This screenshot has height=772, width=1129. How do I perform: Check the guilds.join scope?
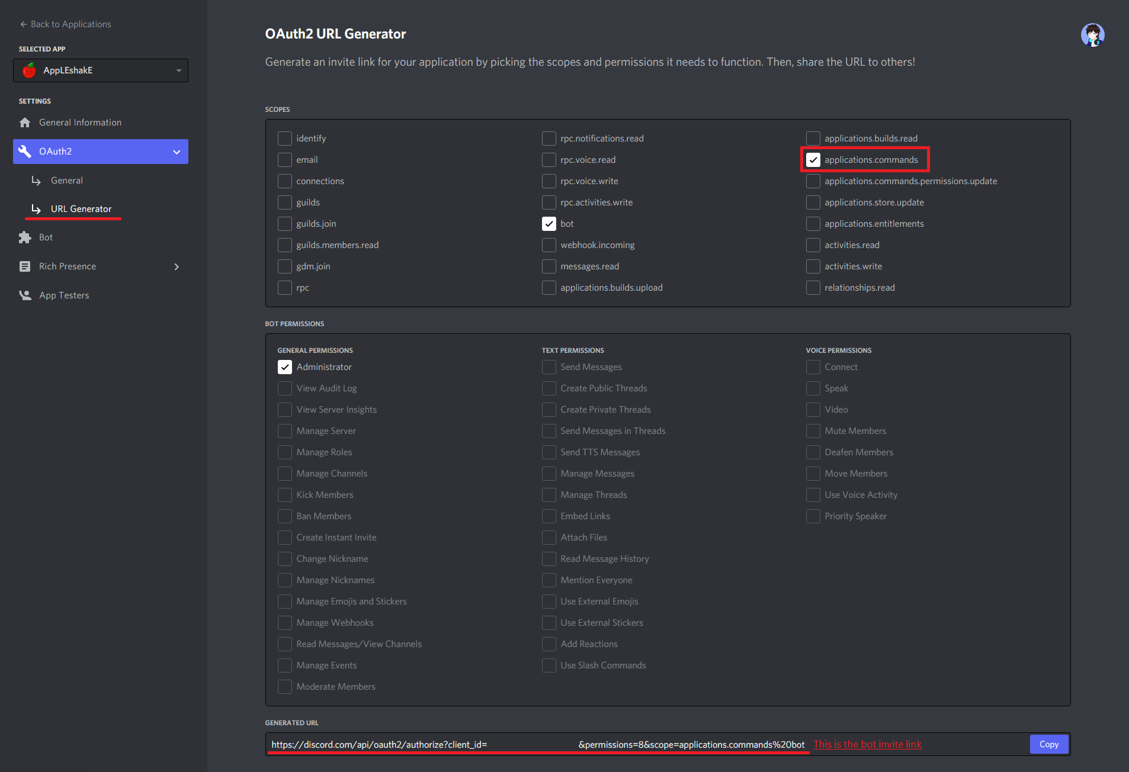(x=285, y=224)
